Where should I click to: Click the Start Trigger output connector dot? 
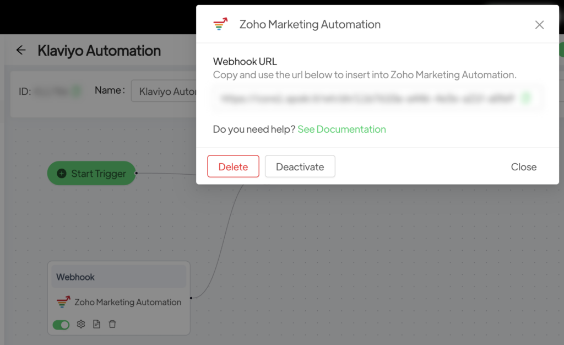(x=136, y=173)
